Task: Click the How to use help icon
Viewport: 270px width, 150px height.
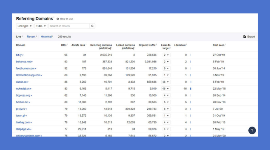Action: tap(58, 19)
